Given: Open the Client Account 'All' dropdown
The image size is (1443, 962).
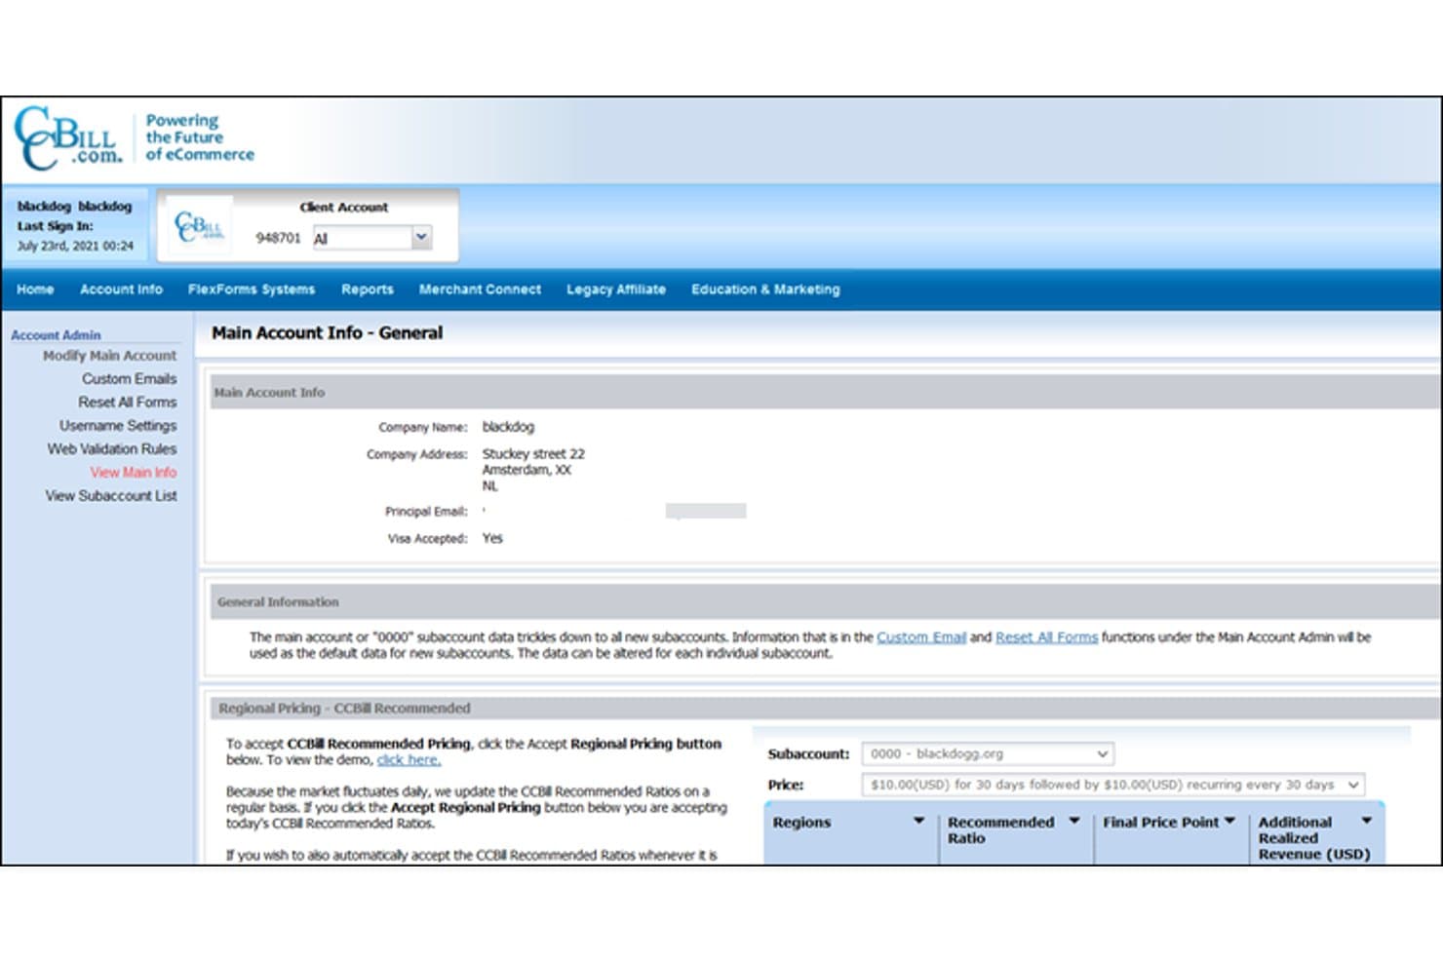Looking at the screenshot, I should point(372,238).
